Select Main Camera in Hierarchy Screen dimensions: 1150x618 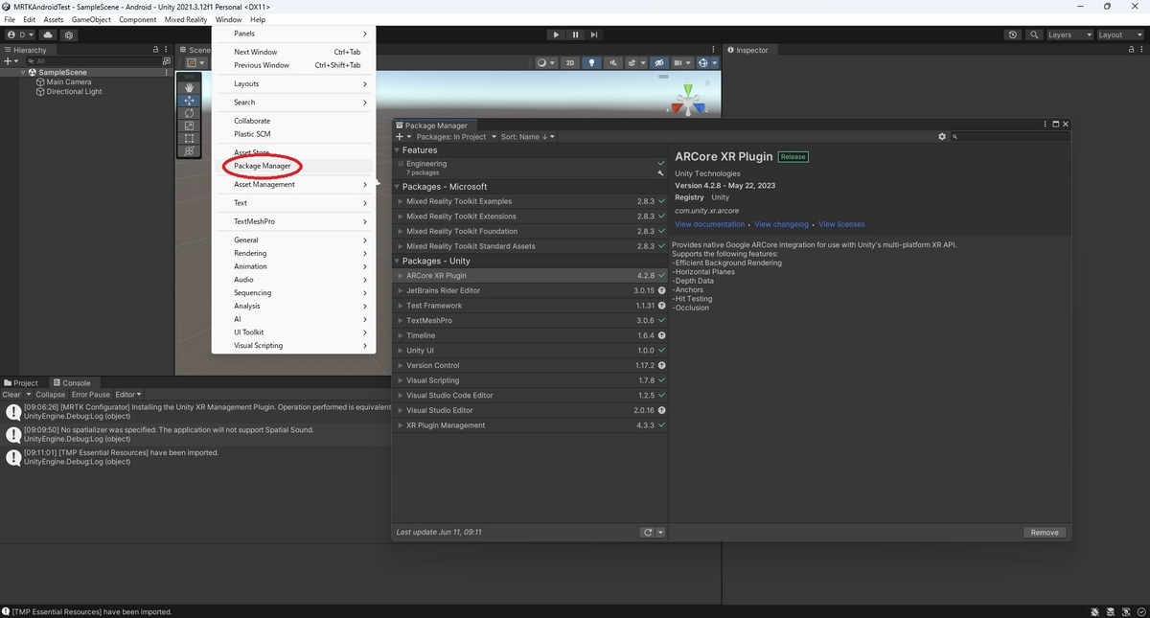click(69, 82)
